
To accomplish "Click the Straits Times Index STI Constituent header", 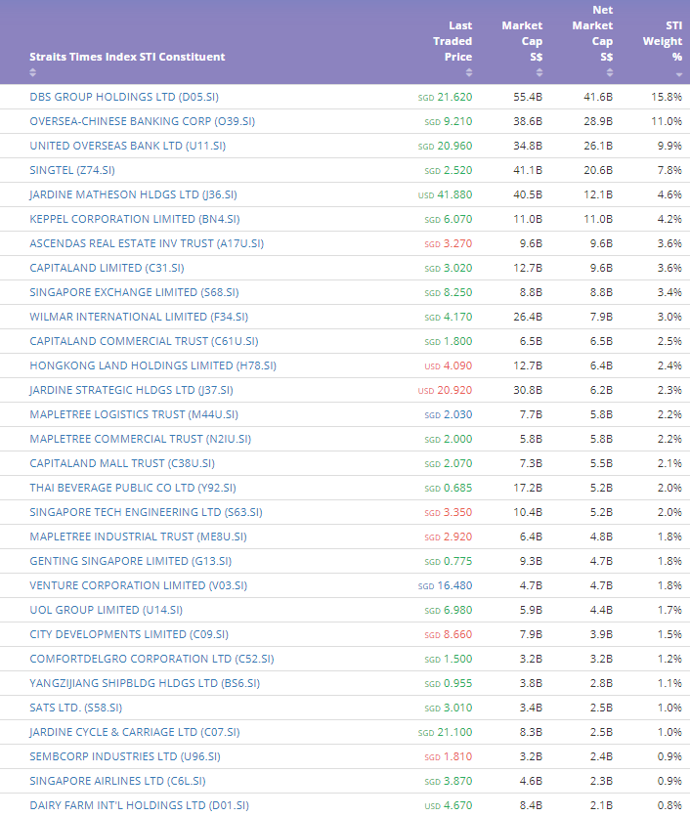I will [127, 58].
